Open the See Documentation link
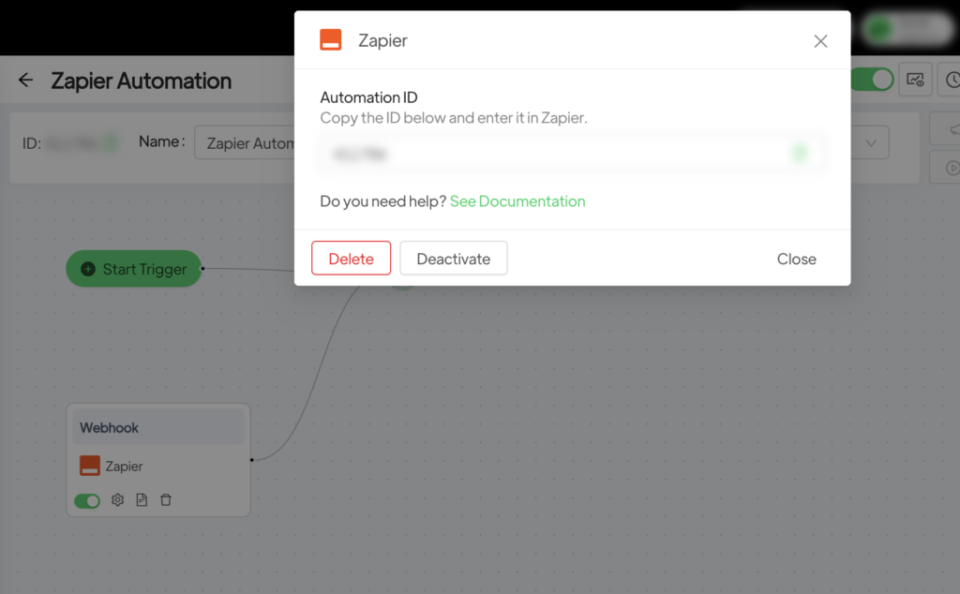This screenshot has height=594, width=960. 517,201
